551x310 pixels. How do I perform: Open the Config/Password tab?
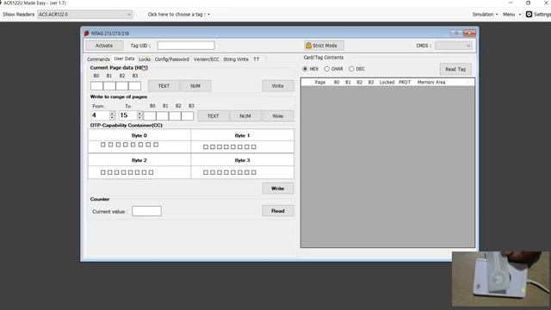[172, 59]
